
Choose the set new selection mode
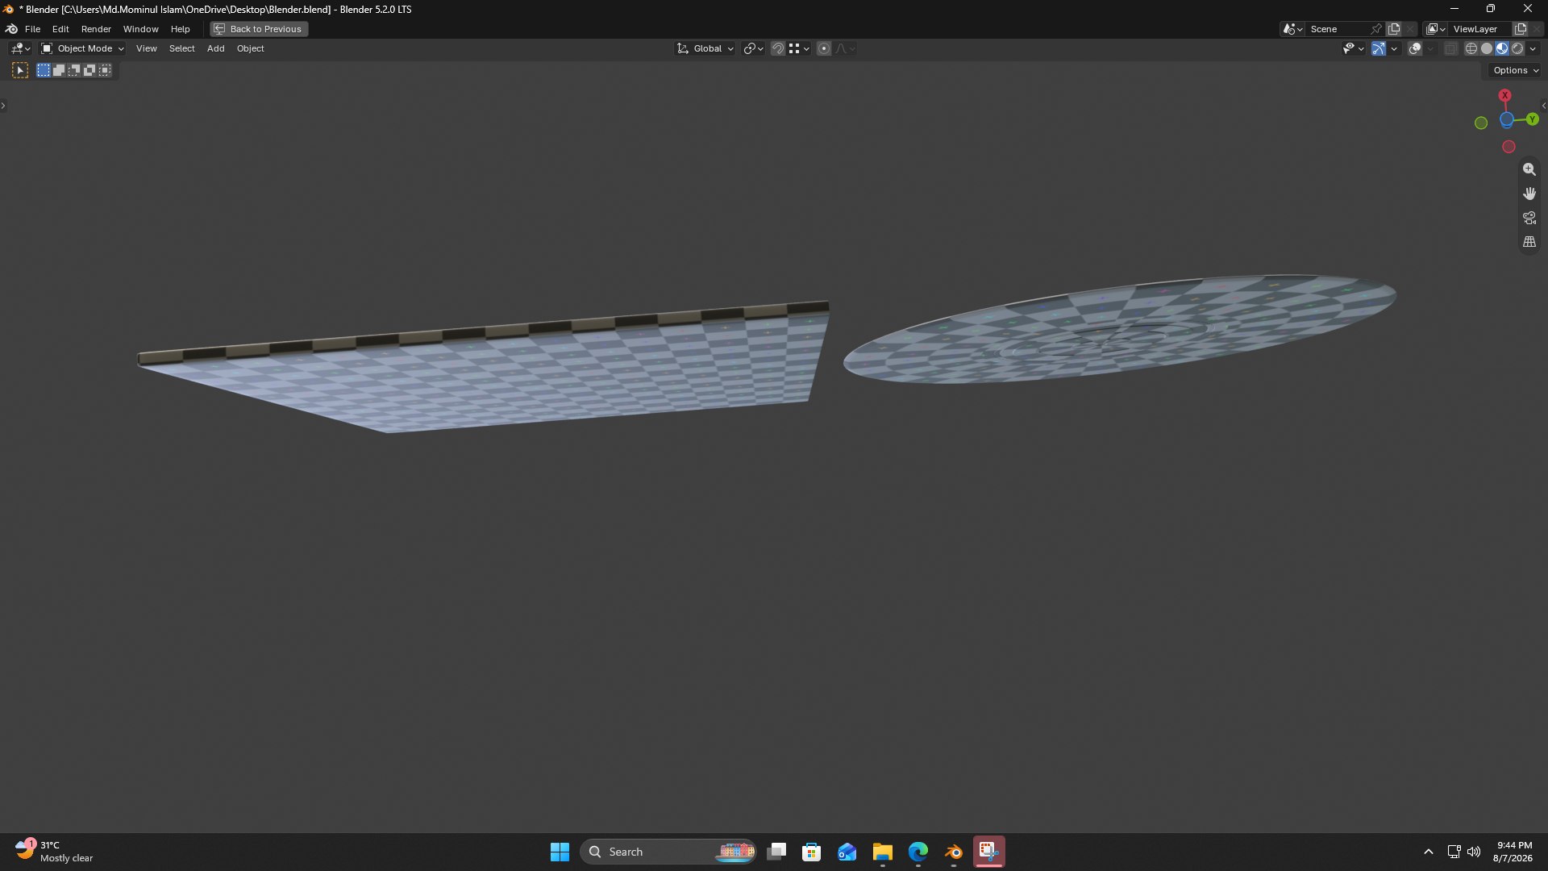pyautogui.click(x=44, y=70)
